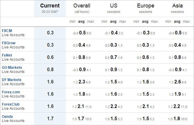The image size is (194, 125).
Task: Open the Forex.com broker link
Action: pos(11,92)
